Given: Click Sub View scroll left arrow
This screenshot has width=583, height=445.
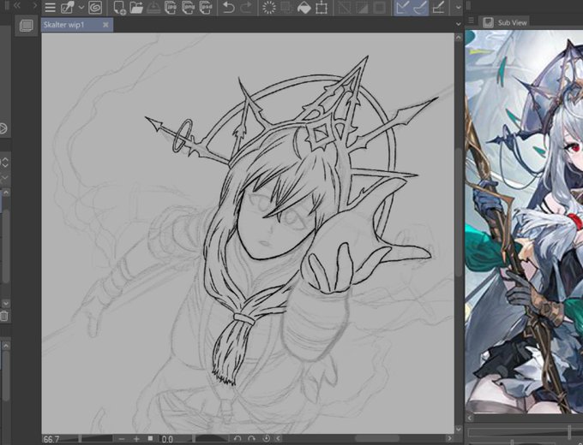Looking at the screenshot, I should (x=470, y=418).
